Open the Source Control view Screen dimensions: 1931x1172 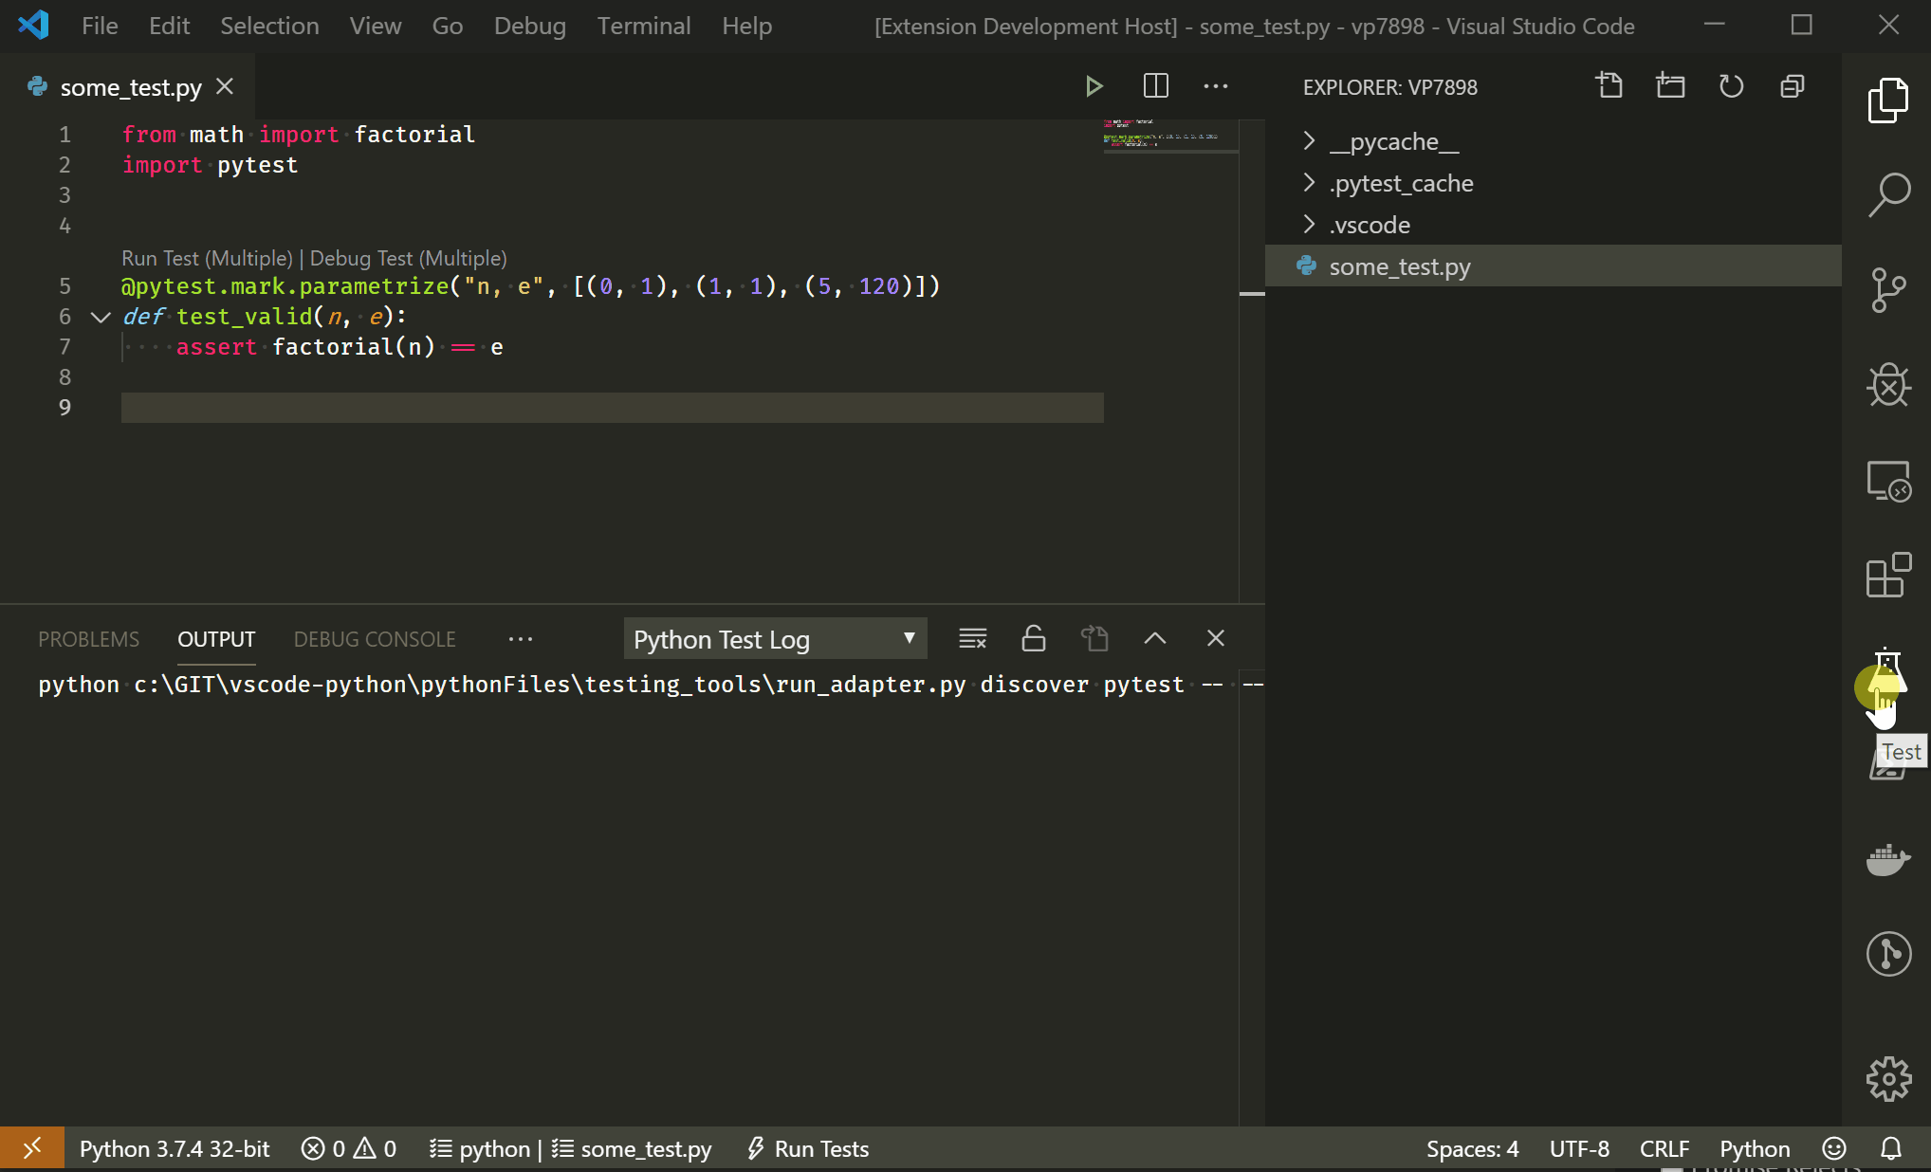[1887, 290]
